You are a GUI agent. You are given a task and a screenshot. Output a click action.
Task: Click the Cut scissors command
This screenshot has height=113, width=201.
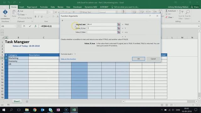point(20,11)
